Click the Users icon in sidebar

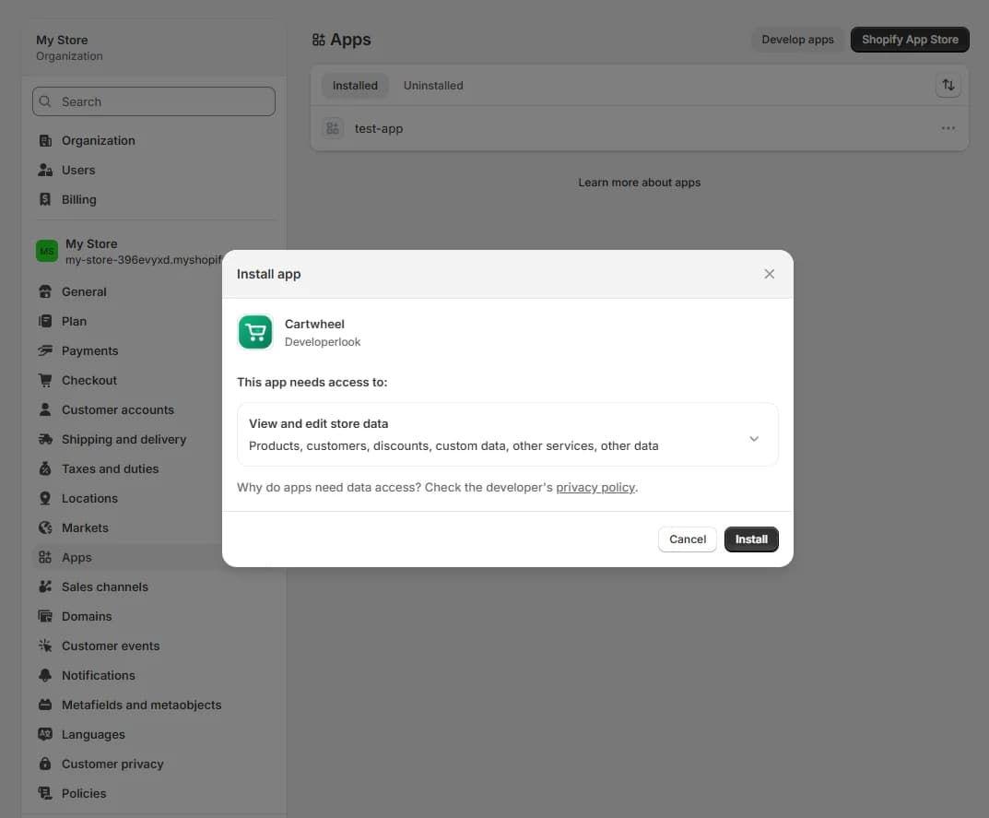pyautogui.click(x=45, y=170)
